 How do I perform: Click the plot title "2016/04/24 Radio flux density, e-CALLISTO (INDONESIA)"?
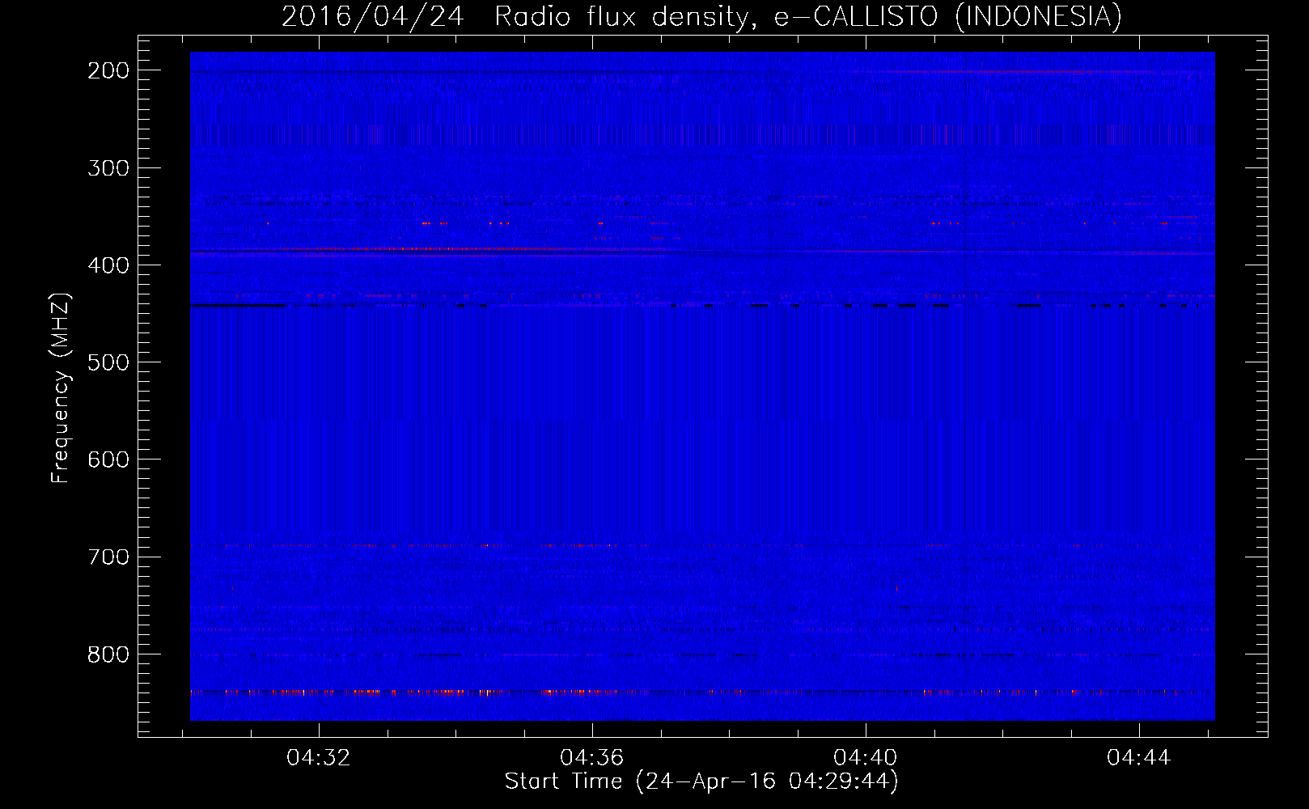[701, 16]
